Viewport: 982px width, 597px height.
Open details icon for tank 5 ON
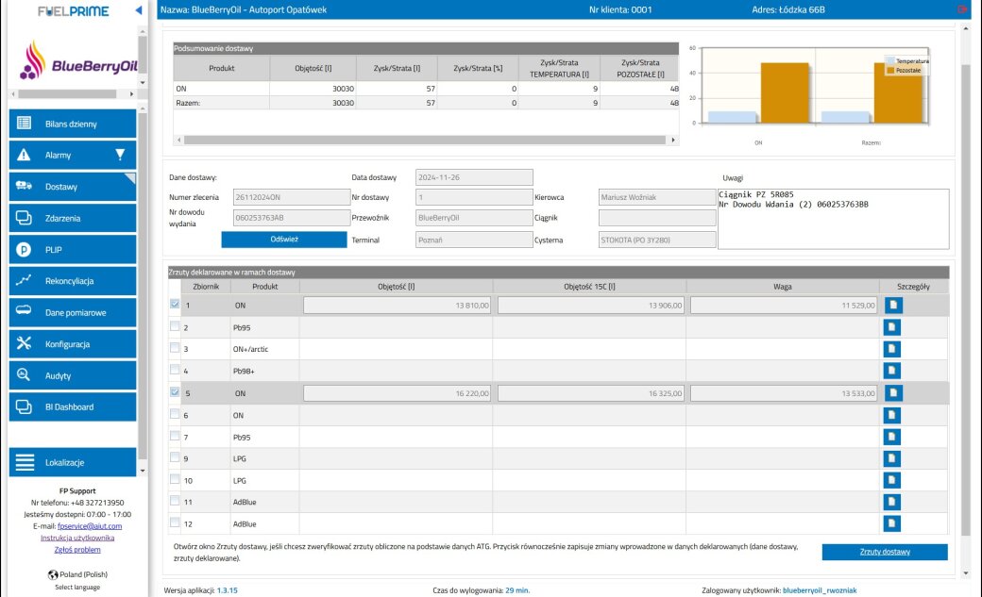click(x=893, y=393)
